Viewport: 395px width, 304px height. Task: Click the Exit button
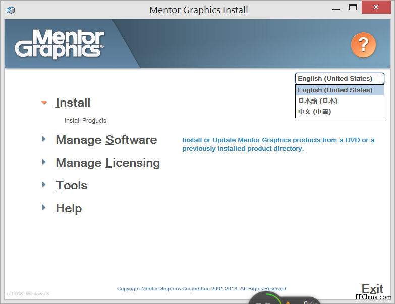[372, 289]
